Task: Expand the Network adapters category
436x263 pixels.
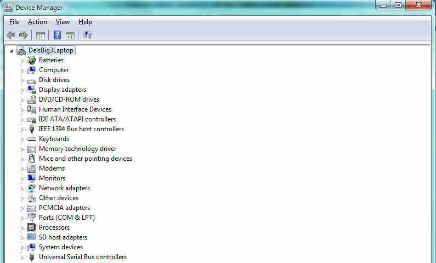Action: pos(22,189)
